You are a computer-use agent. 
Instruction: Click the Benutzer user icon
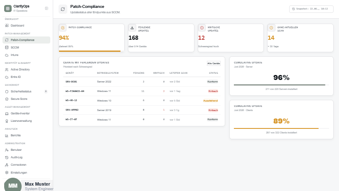point(7,150)
